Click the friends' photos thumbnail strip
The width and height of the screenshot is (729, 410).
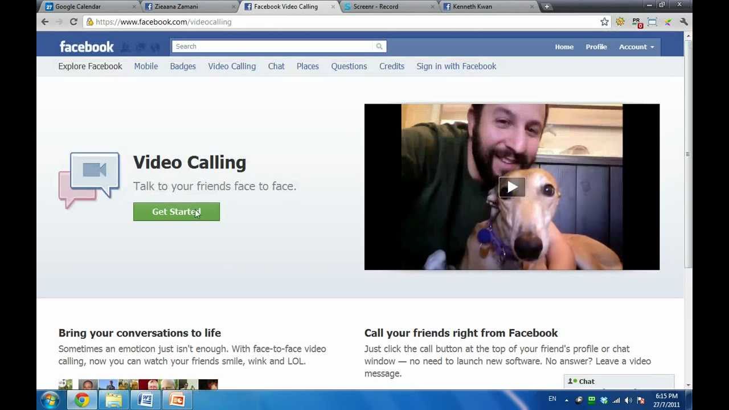coord(138,384)
